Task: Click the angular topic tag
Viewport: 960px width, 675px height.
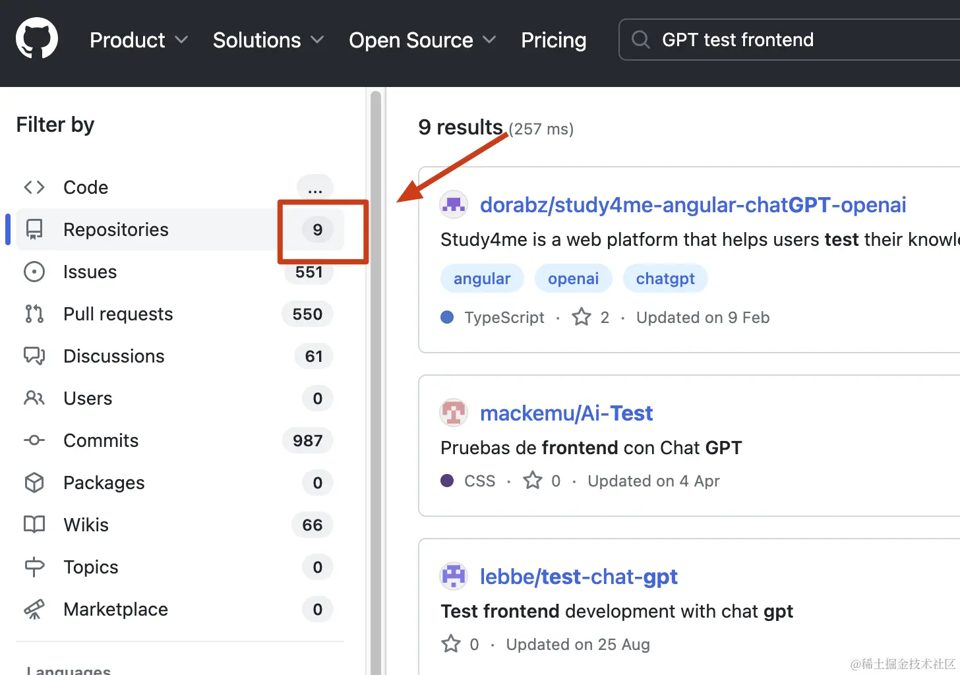Action: tap(482, 278)
